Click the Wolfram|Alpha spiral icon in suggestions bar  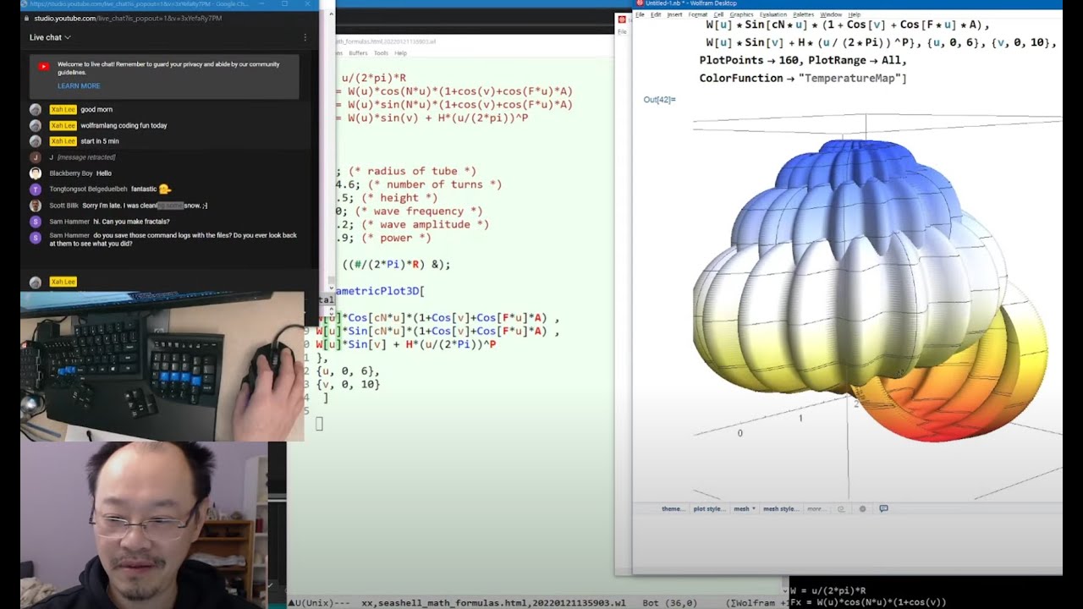841,509
